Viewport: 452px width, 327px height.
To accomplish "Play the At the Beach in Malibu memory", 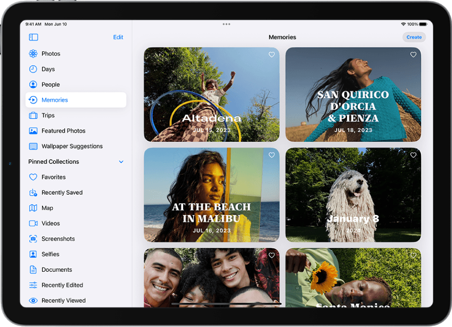I will coord(211,195).
